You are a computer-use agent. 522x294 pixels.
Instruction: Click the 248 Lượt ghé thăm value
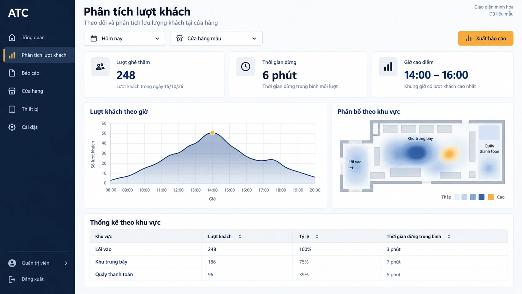pos(126,75)
